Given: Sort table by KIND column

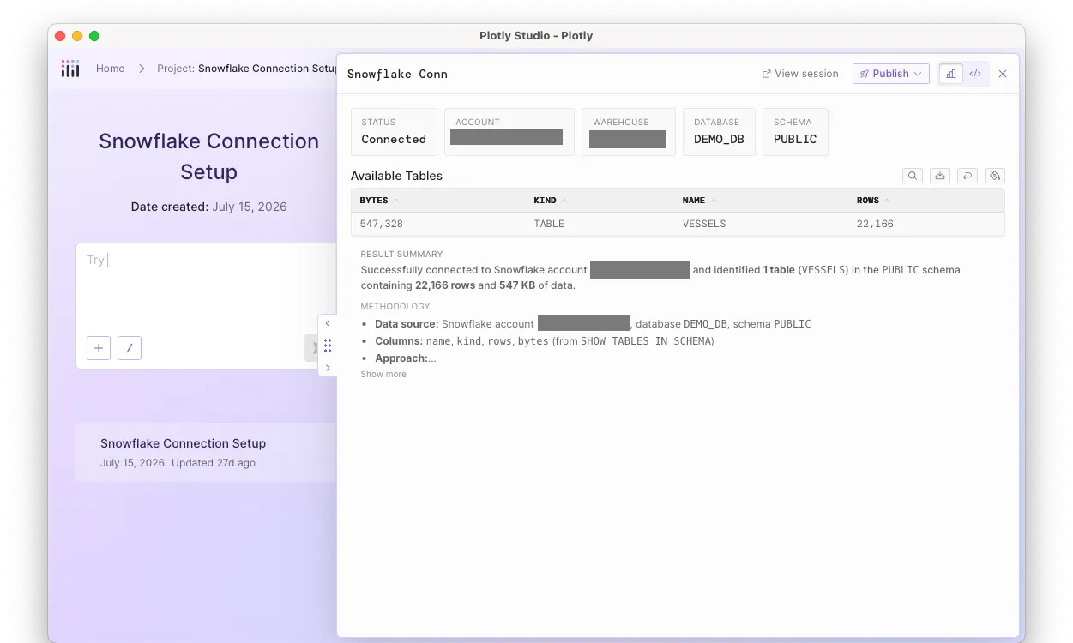Looking at the screenshot, I should (550, 201).
